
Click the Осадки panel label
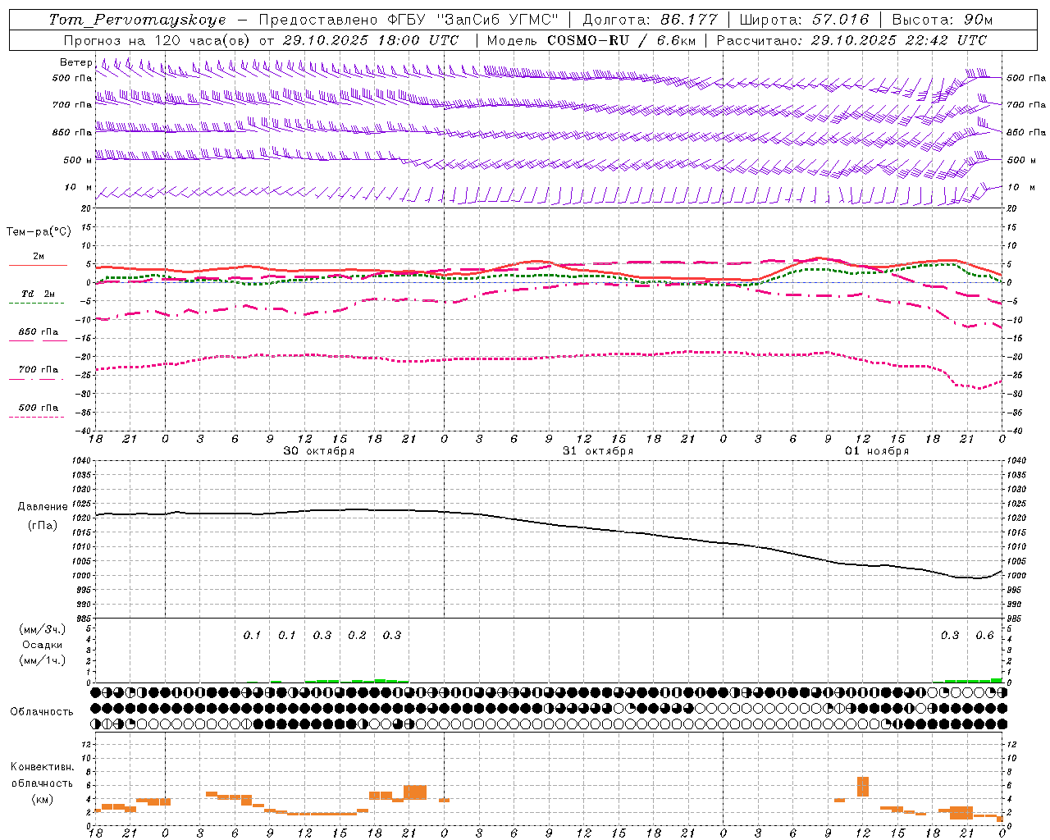(x=43, y=645)
